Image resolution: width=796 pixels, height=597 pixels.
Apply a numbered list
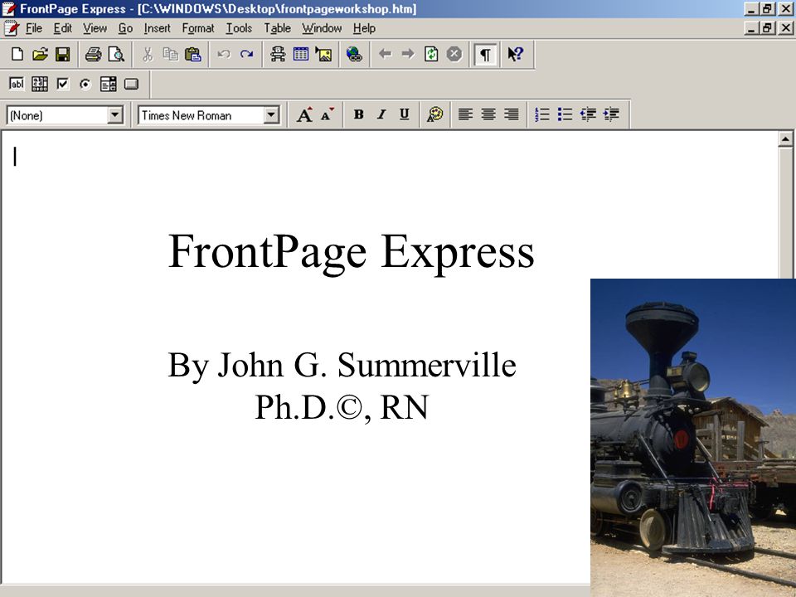coord(542,114)
